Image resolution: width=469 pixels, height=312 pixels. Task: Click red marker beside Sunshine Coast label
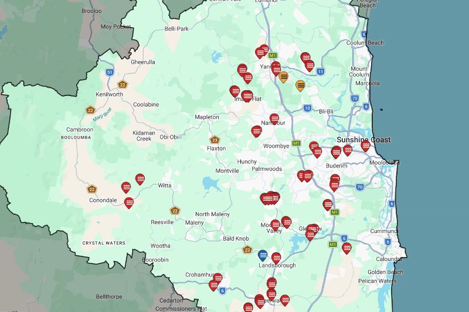[365, 146]
